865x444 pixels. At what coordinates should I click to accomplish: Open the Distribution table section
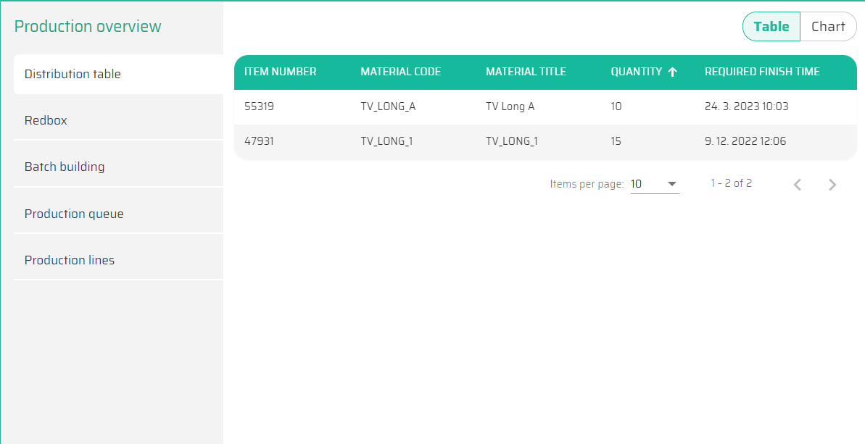[73, 74]
